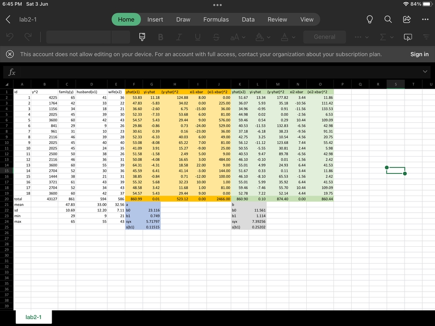
Task: Select the Home tab
Action: pyautogui.click(x=126, y=19)
